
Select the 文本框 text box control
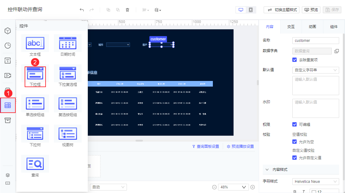[35, 46]
